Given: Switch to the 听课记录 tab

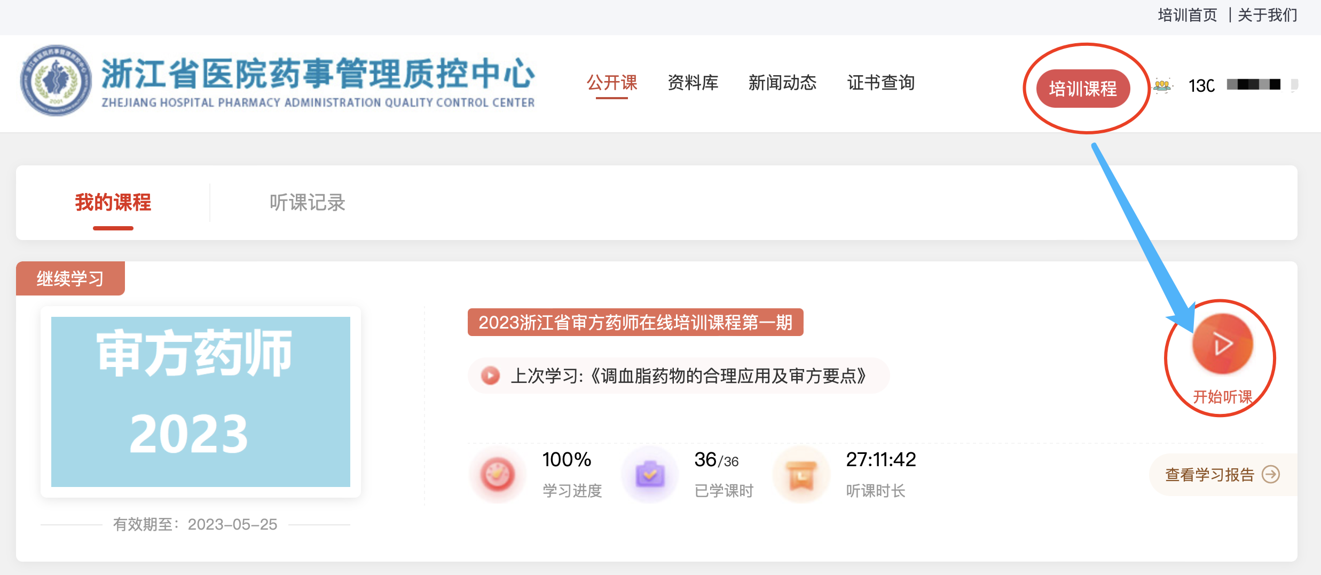Looking at the screenshot, I should 307,203.
